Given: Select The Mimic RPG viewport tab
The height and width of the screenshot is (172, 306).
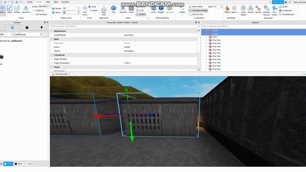Looking at the screenshot, I should pos(62,74).
